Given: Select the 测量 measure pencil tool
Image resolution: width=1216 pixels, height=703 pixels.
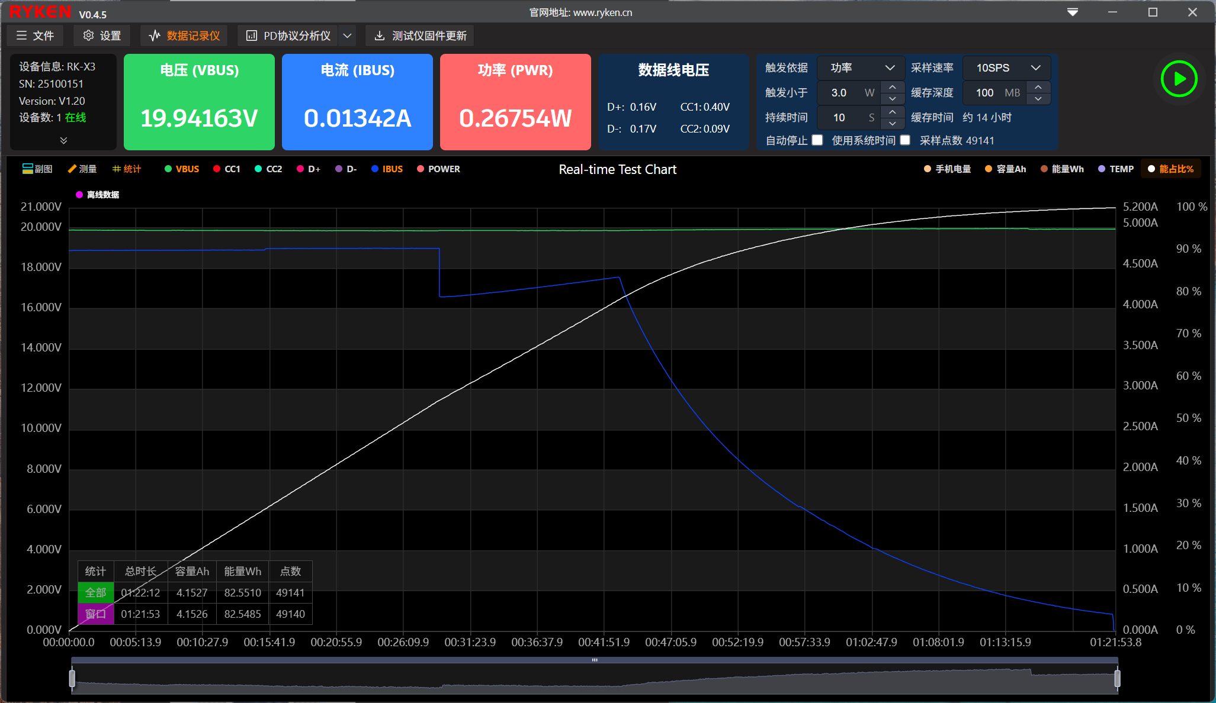Looking at the screenshot, I should point(72,169).
